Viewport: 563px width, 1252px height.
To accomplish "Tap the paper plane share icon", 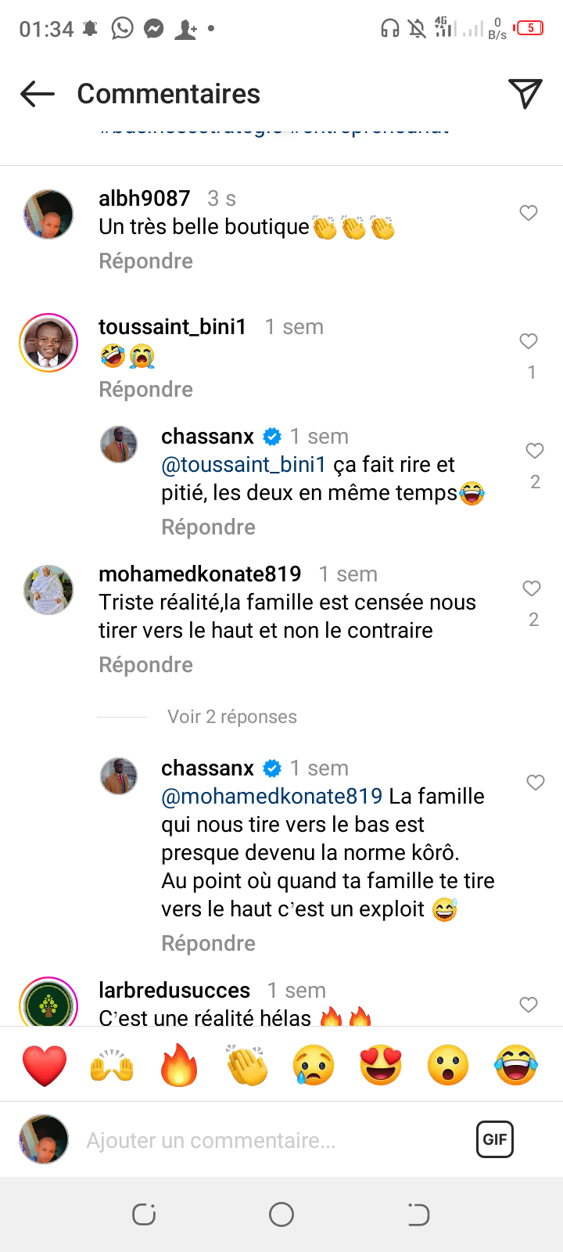I will pos(525,94).
